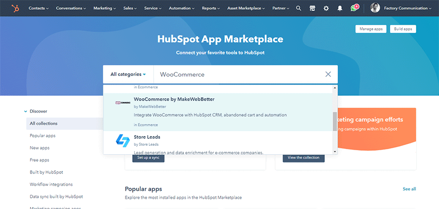Open the Factory Communication account dropdown
439x209 pixels.
tap(408, 8)
